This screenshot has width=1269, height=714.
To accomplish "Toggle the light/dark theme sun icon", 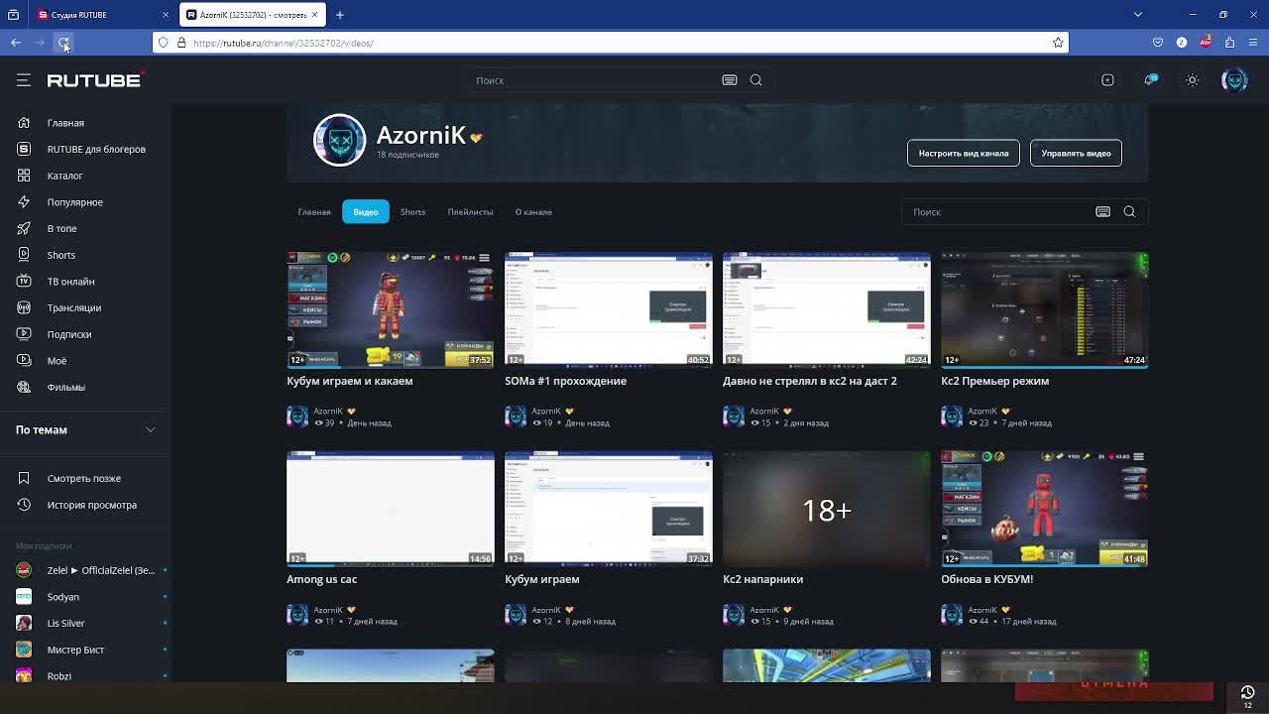I will pyautogui.click(x=1193, y=80).
